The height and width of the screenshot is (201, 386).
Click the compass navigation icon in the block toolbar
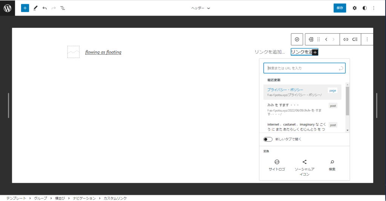[x=297, y=39]
